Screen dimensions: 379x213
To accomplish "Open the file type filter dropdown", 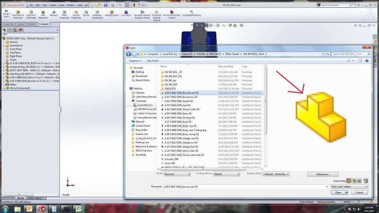I will [x=349, y=187].
